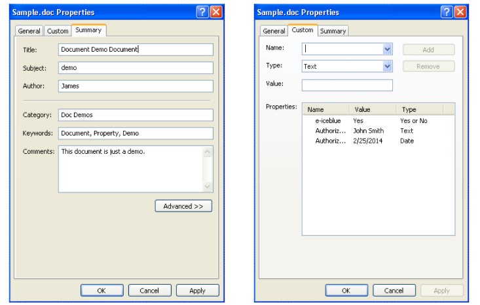Click the Comments scrollbar down arrow
Image resolution: width=480 pixels, height=305 pixels.
pyautogui.click(x=208, y=187)
